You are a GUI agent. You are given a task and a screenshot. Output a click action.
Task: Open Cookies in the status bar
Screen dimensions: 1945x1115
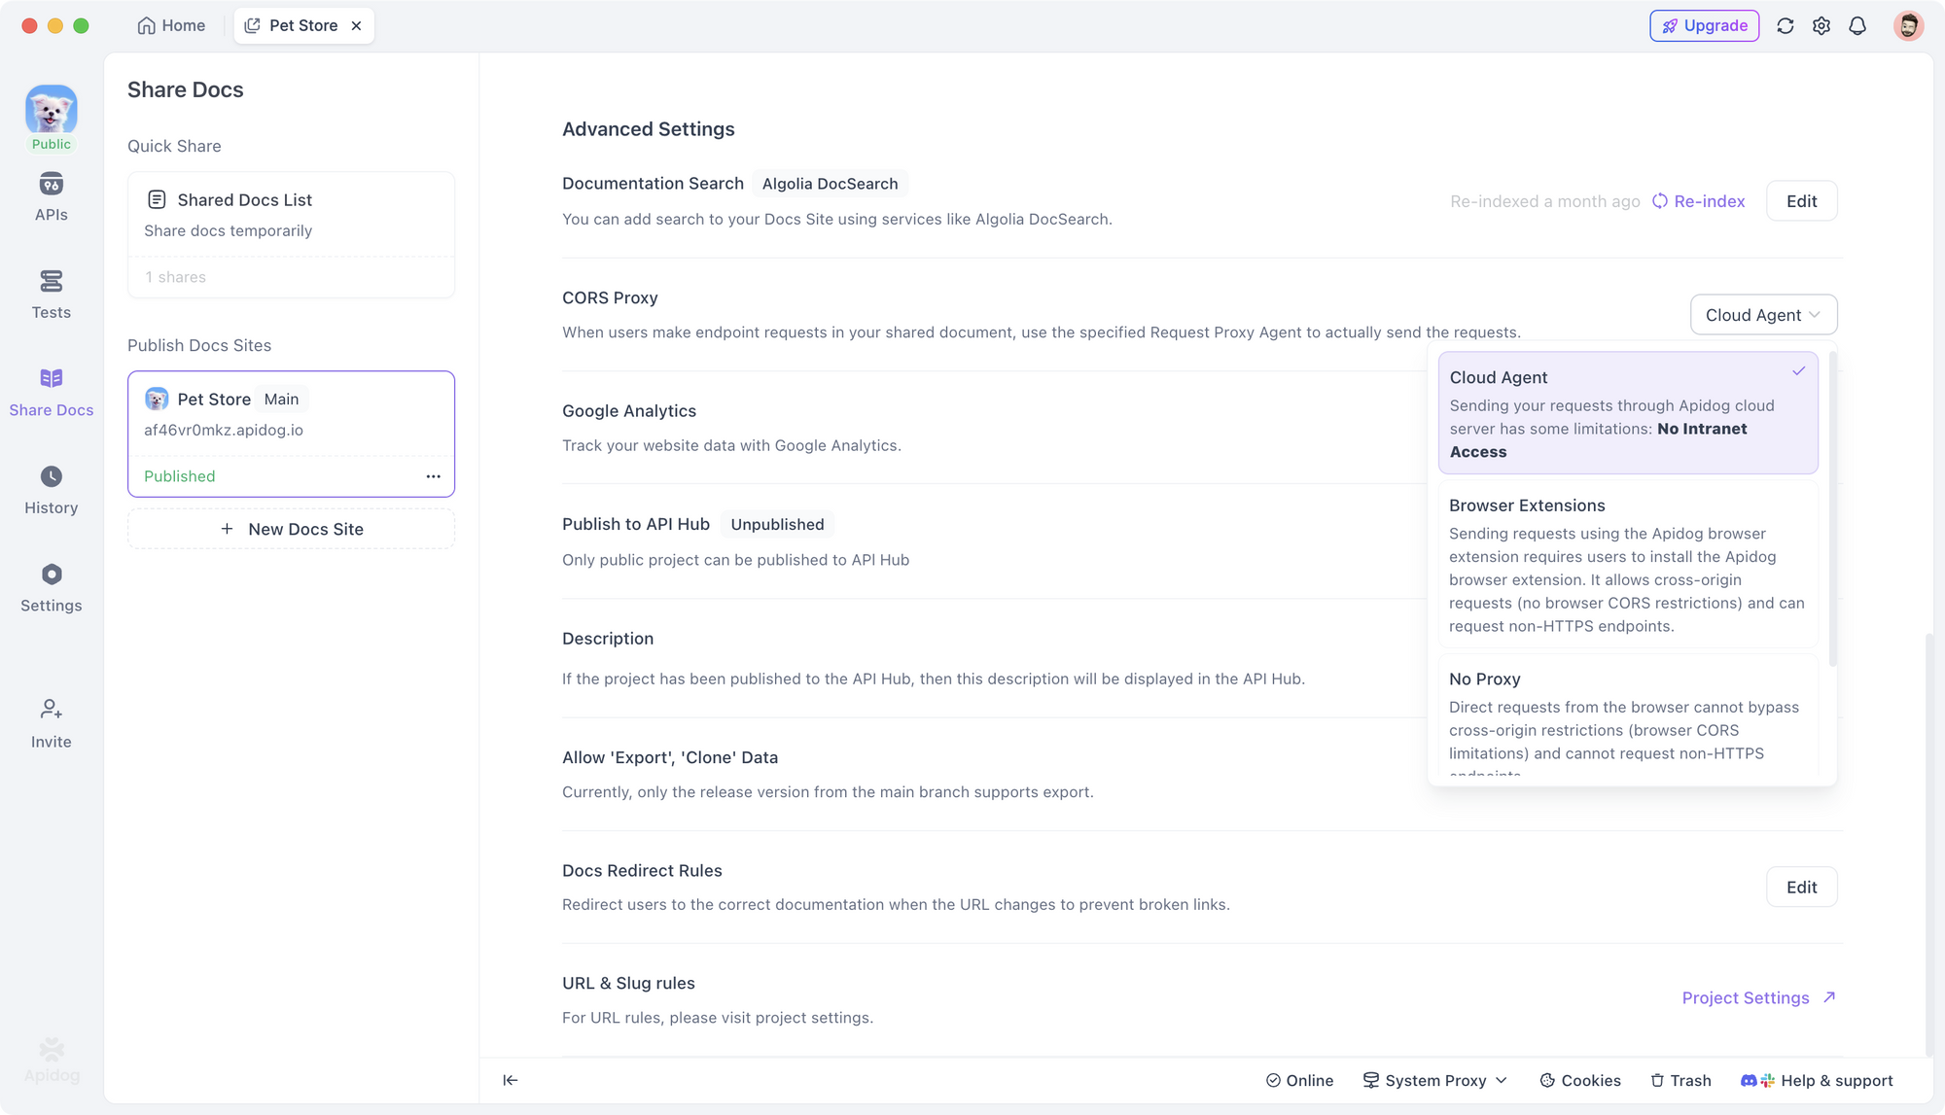click(x=1580, y=1080)
